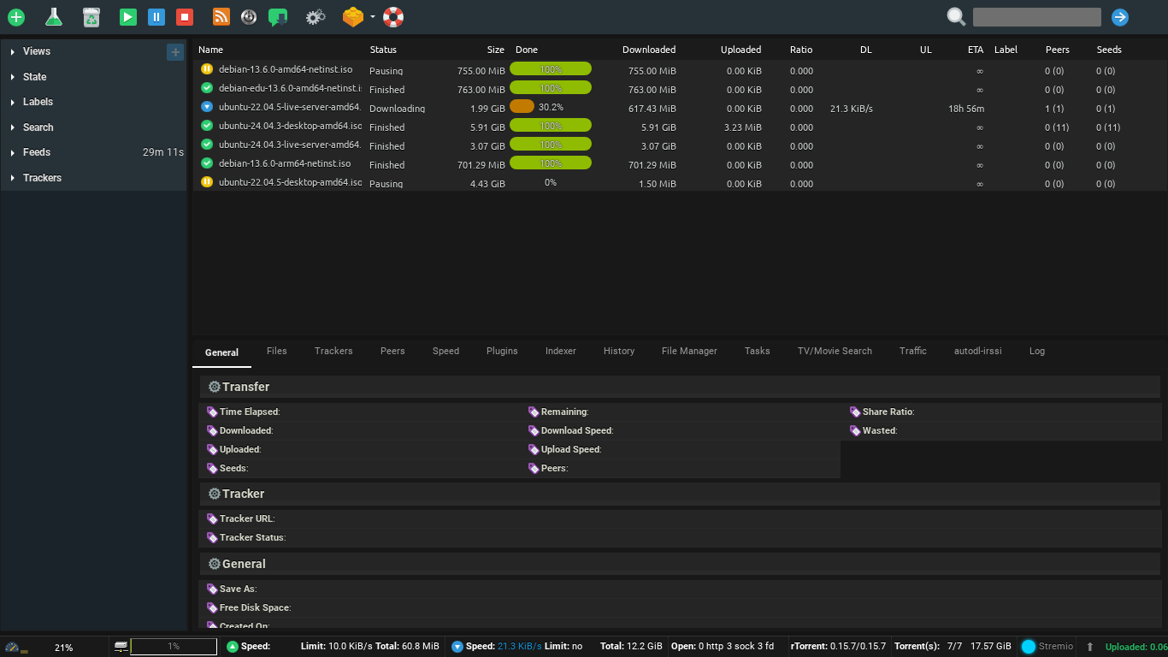1168x657 pixels.
Task: Switch to the Files tab
Action: pos(277,351)
